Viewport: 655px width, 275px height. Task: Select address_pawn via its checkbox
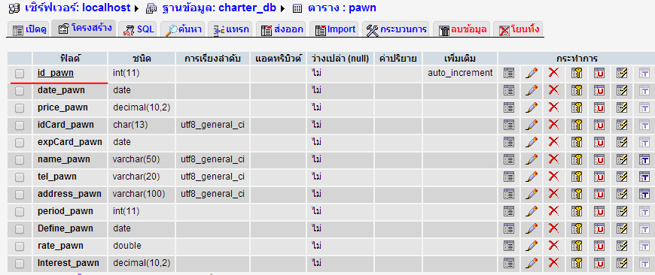pyautogui.click(x=20, y=195)
